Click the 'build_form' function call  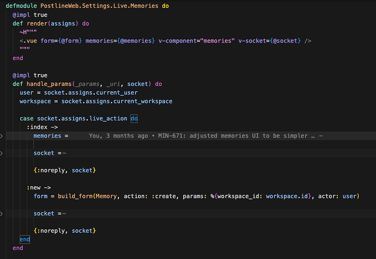75,196
